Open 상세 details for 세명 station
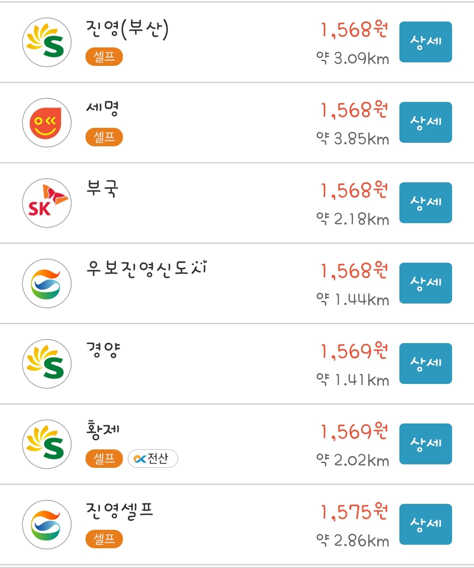This screenshot has width=474, height=568. pyautogui.click(x=426, y=123)
